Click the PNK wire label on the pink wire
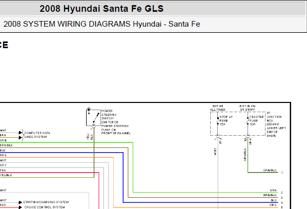Screen dimensions: 307x209 click(x=3, y=171)
